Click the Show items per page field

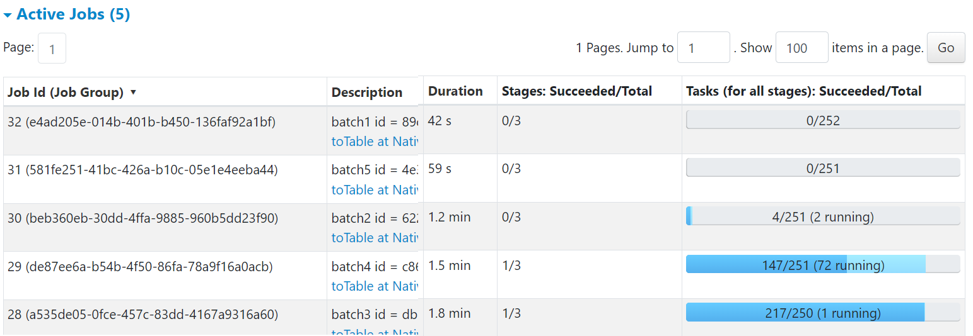(x=801, y=48)
